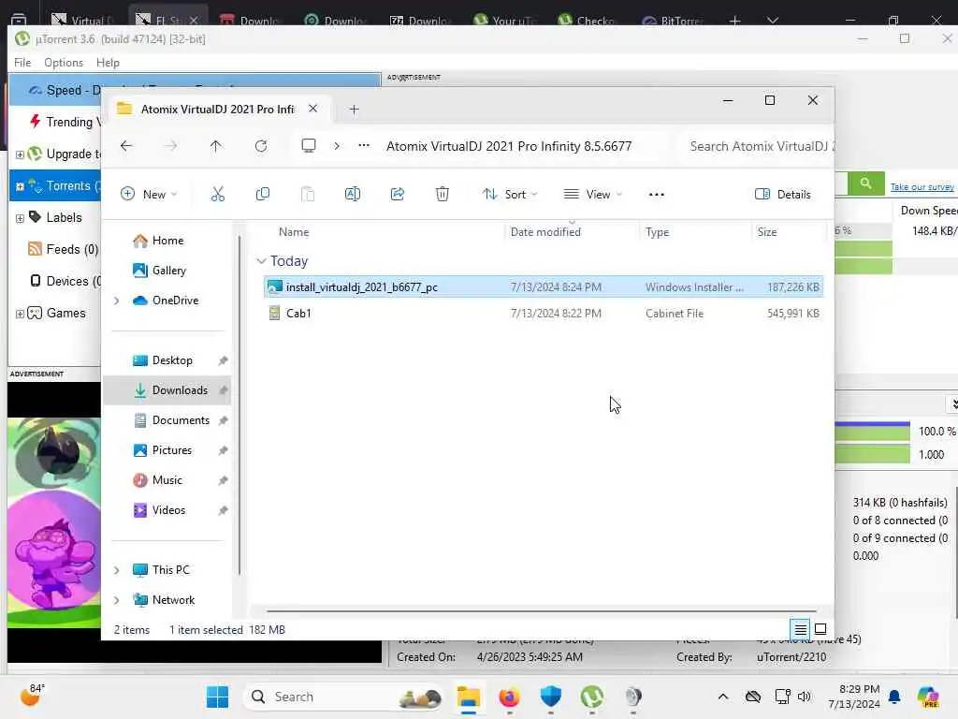Open Pictures in quick access
This screenshot has height=719, width=958.
point(172,450)
